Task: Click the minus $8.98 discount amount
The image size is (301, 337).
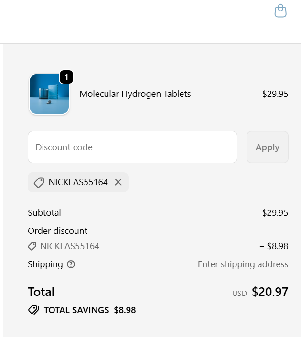Action: pyautogui.click(x=274, y=246)
